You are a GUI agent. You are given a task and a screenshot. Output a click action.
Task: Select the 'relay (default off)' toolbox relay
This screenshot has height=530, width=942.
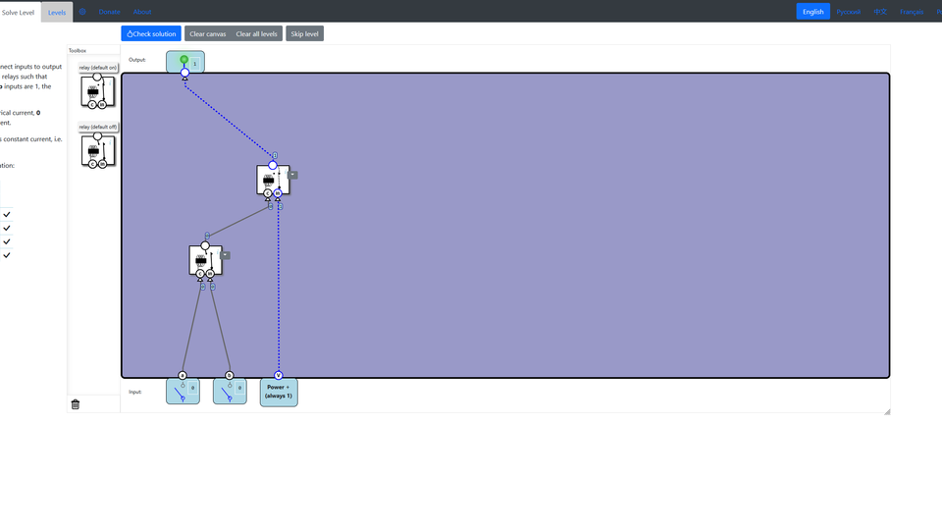[x=98, y=151]
